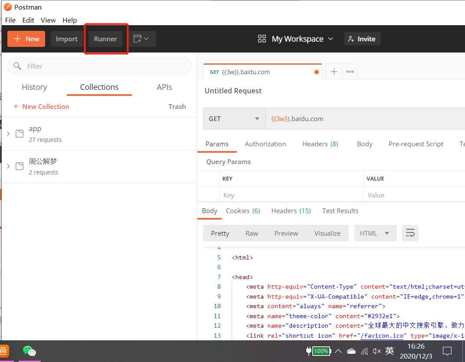Click the orange New button

(x=26, y=39)
